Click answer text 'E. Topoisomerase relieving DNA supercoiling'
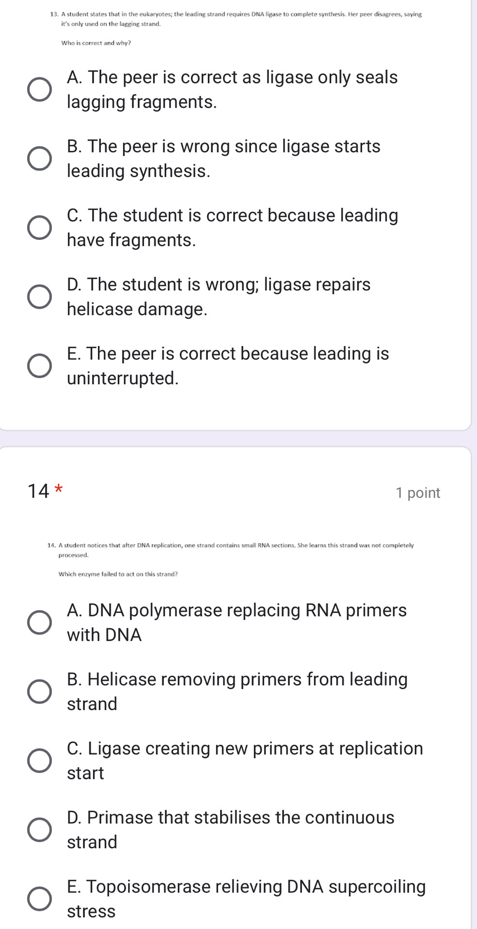The width and height of the screenshot is (477, 929). tap(246, 887)
